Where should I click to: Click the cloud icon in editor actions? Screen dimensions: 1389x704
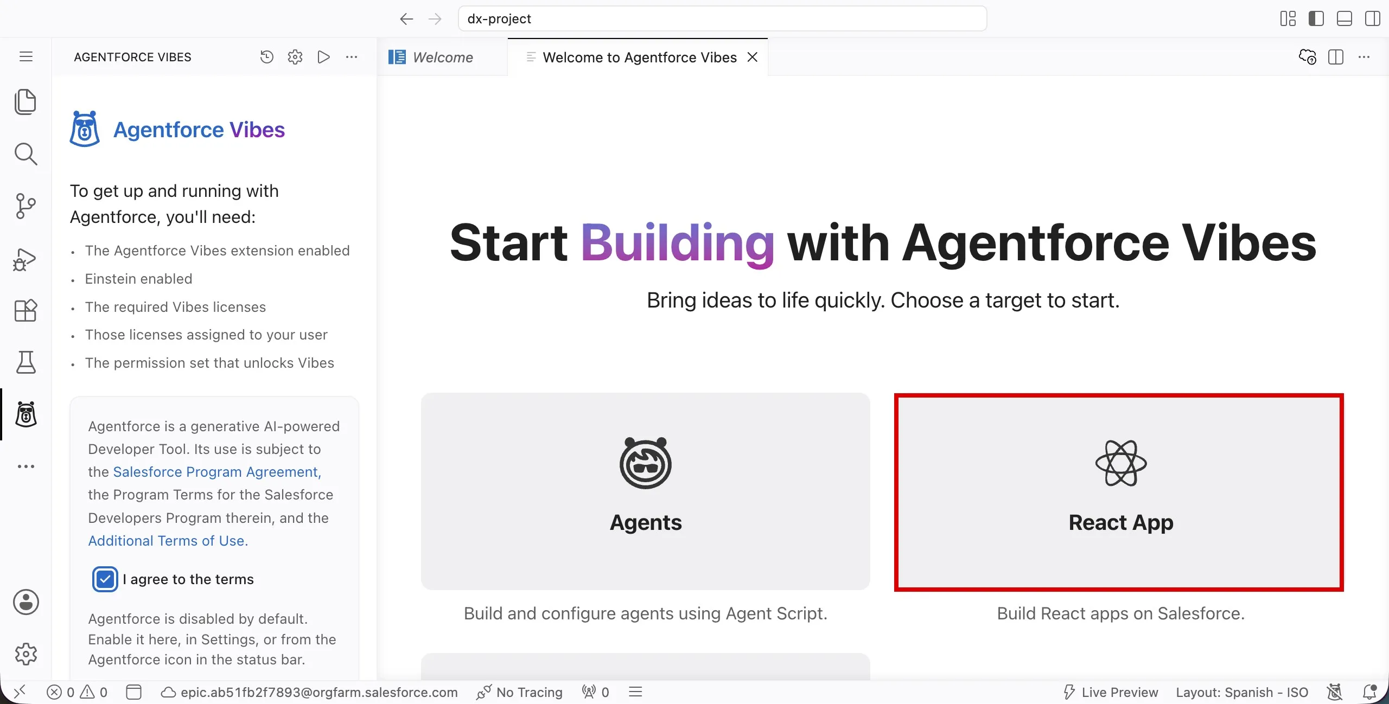coord(1307,57)
